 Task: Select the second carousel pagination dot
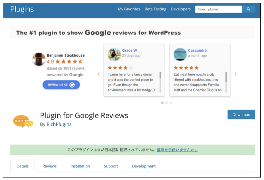coord(166,103)
